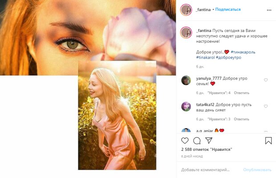Open the #tinakarol hashtag

(205, 57)
